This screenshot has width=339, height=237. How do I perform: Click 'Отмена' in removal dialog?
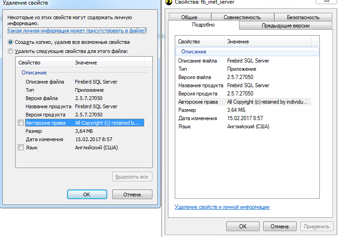[132, 195]
